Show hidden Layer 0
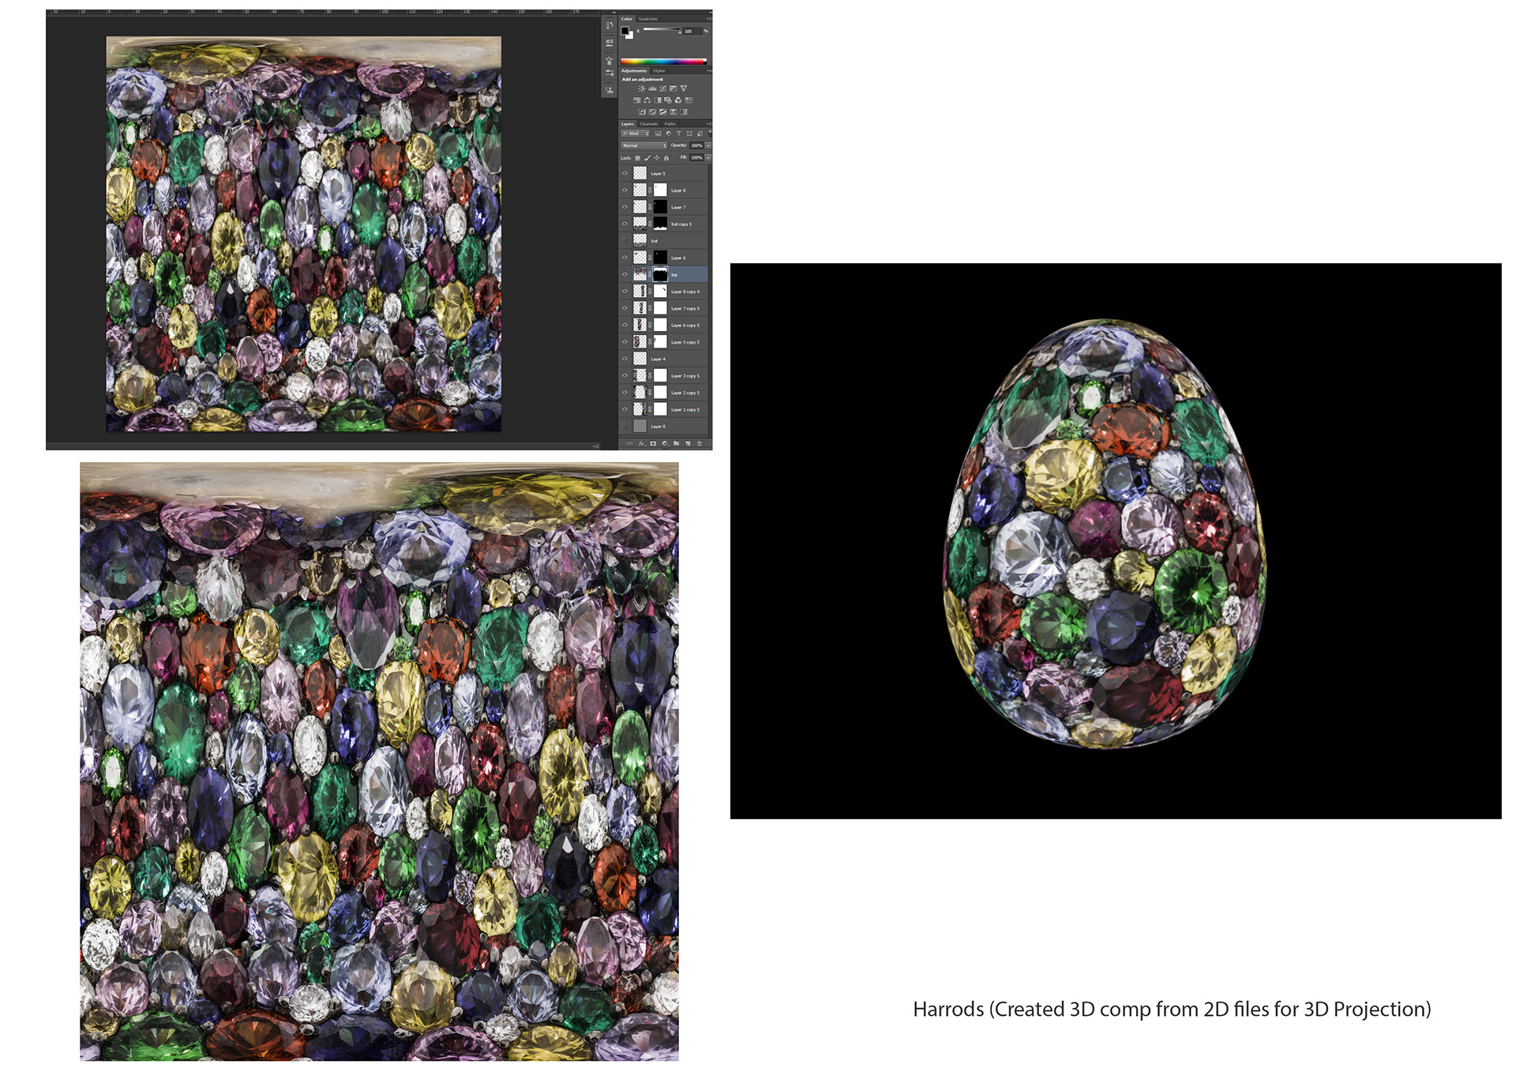This screenshot has height=1072, width=1516. [625, 427]
